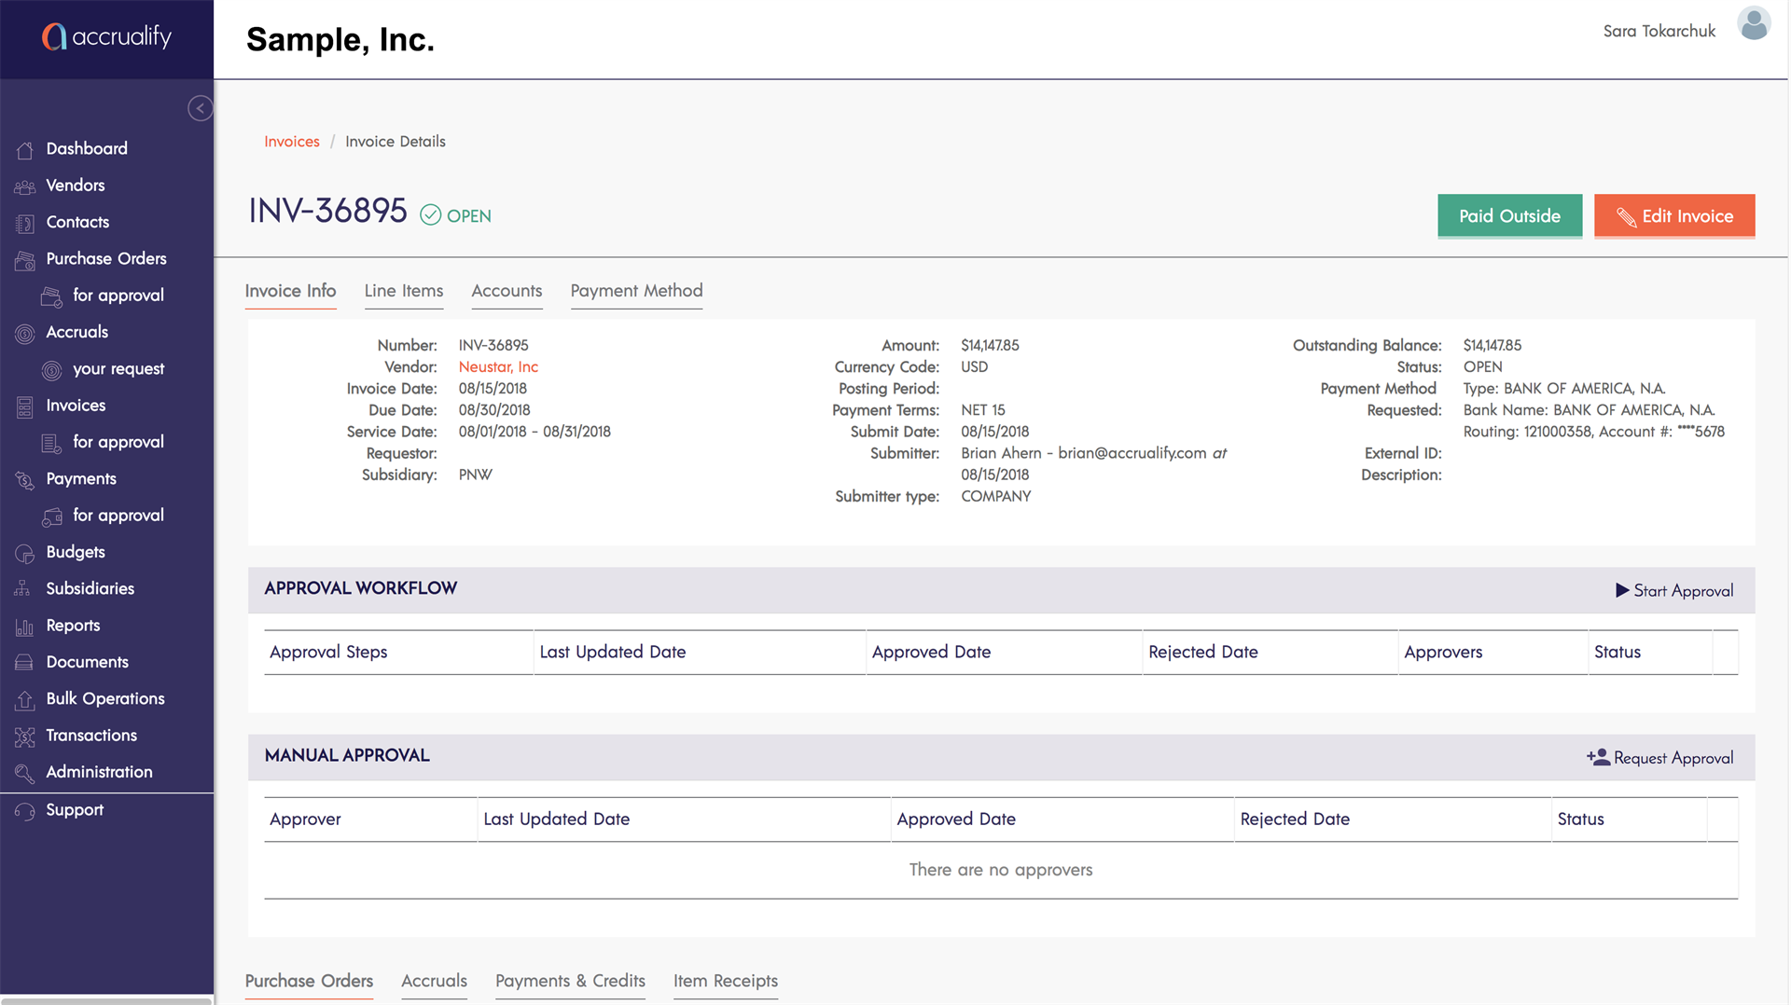
Task: Click the Vendors people icon
Action: [25, 186]
